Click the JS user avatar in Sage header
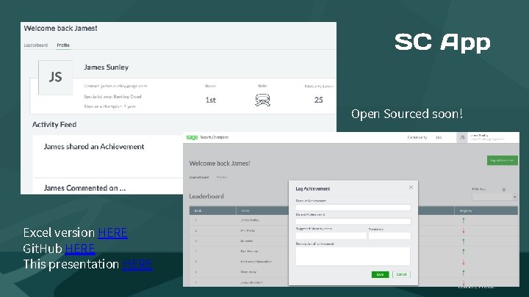 coord(462,137)
